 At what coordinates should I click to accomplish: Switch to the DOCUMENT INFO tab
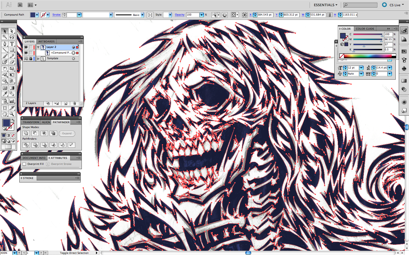click(34, 158)
